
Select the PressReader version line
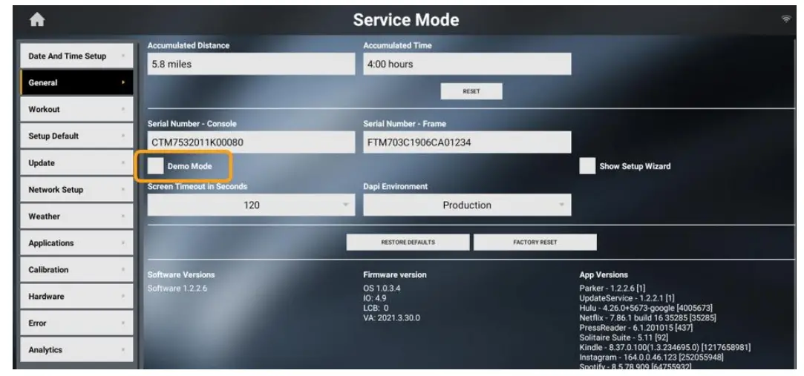[635, 328]
